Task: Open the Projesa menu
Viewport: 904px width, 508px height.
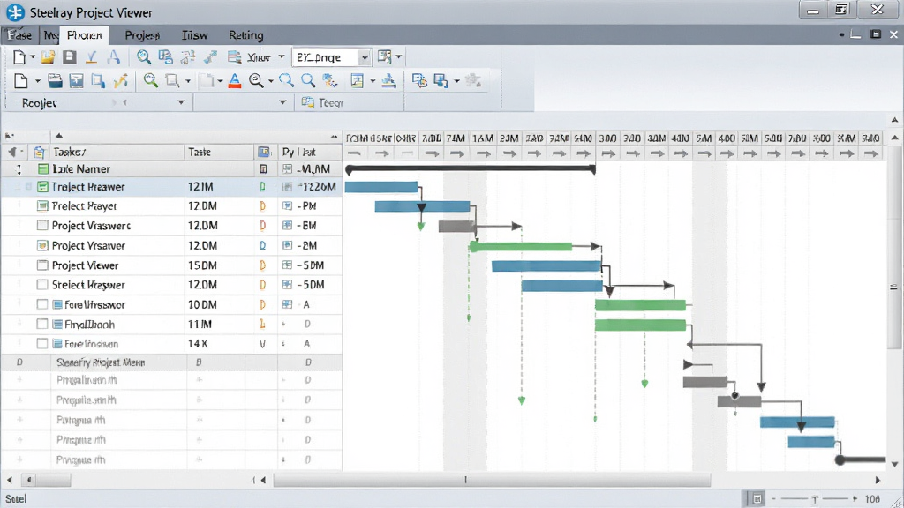Action: (x=142, y=35)
